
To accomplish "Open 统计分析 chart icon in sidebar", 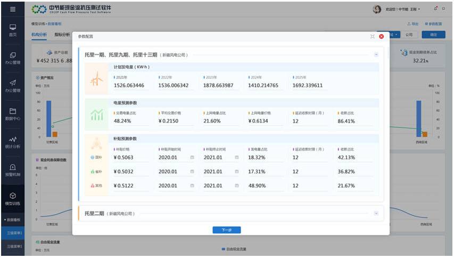I will click(13, 141).
